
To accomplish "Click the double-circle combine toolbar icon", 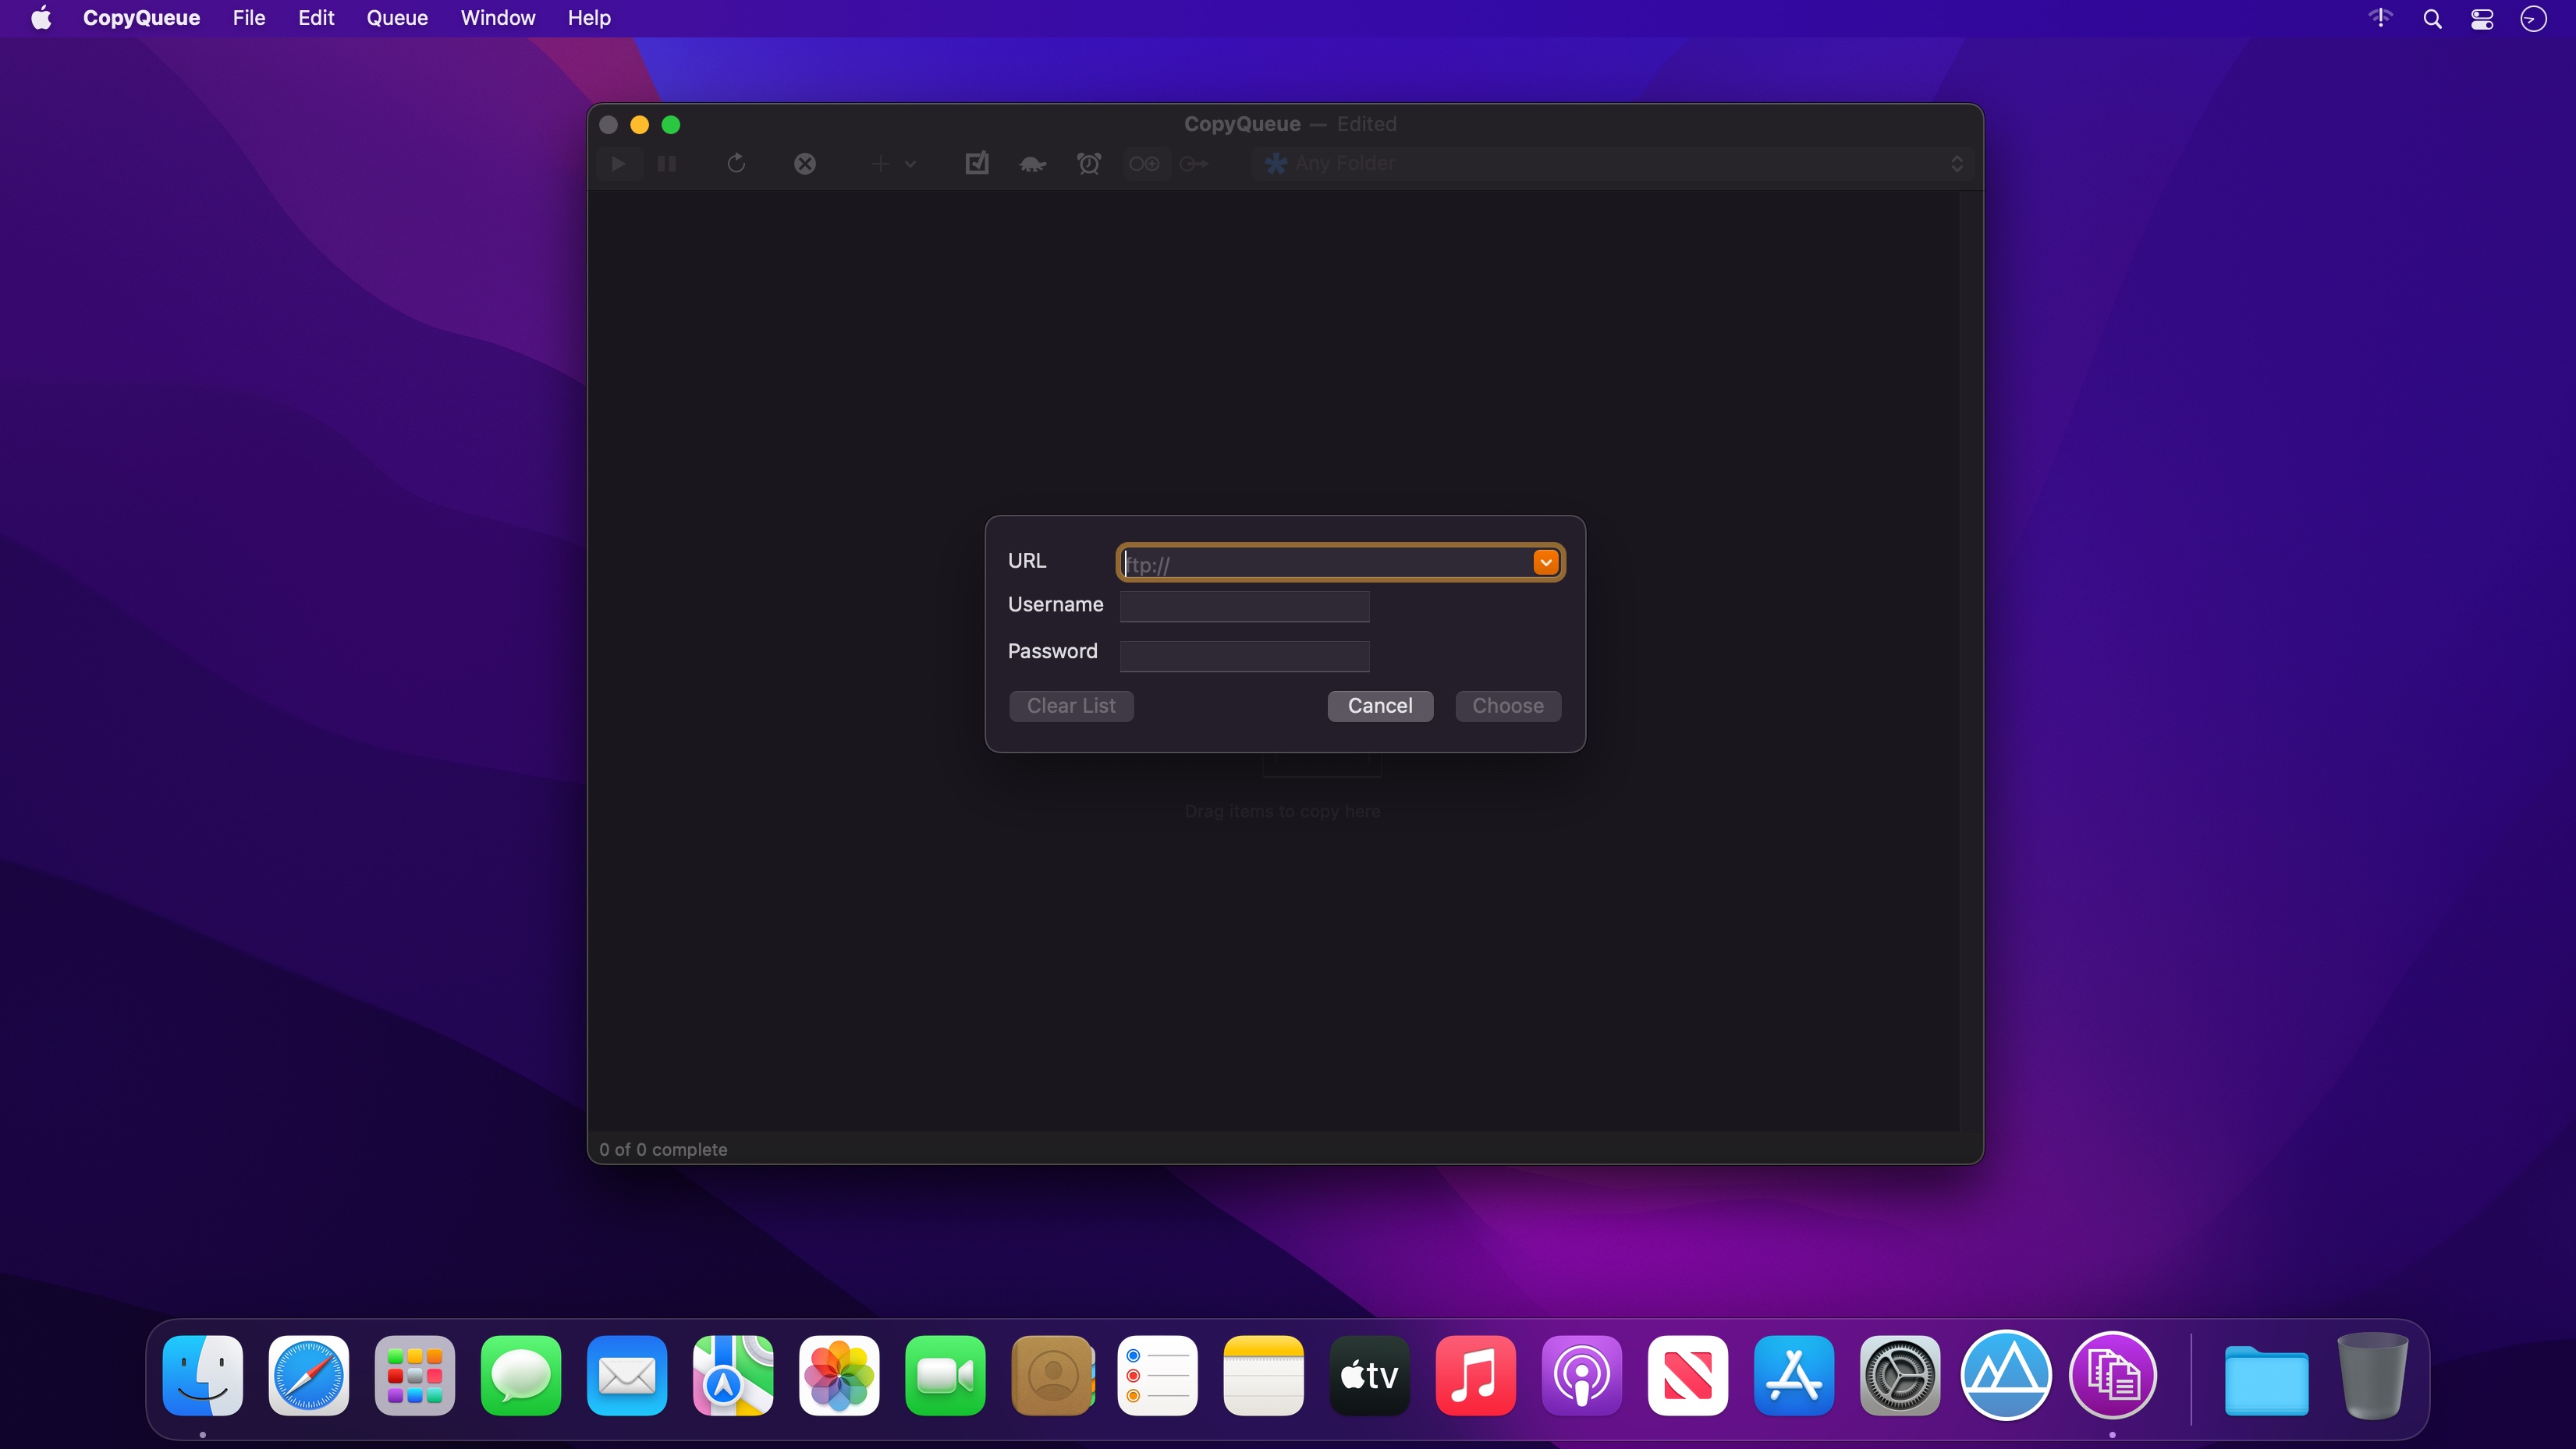I will click(1144, 163).
